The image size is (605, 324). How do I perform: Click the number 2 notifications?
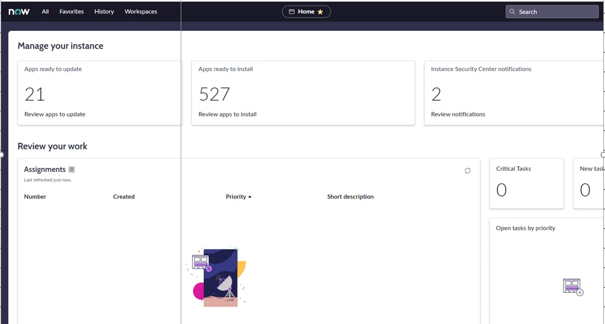436,94
